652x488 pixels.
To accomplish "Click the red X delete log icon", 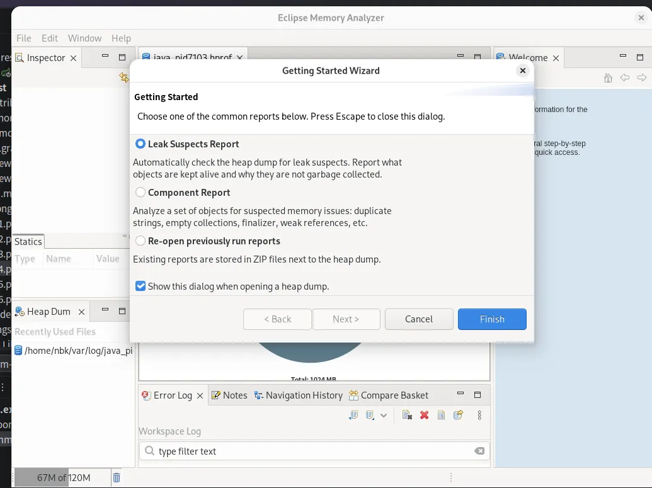I will [x=424, y=415].
